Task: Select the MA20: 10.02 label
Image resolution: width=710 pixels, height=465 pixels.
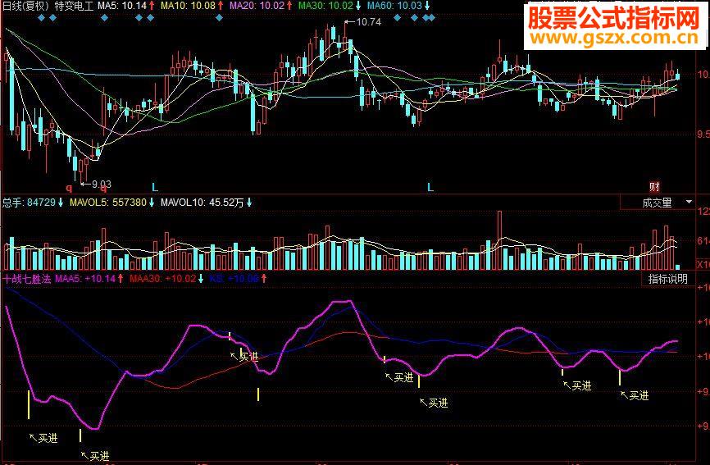Action: coord(257,6)
